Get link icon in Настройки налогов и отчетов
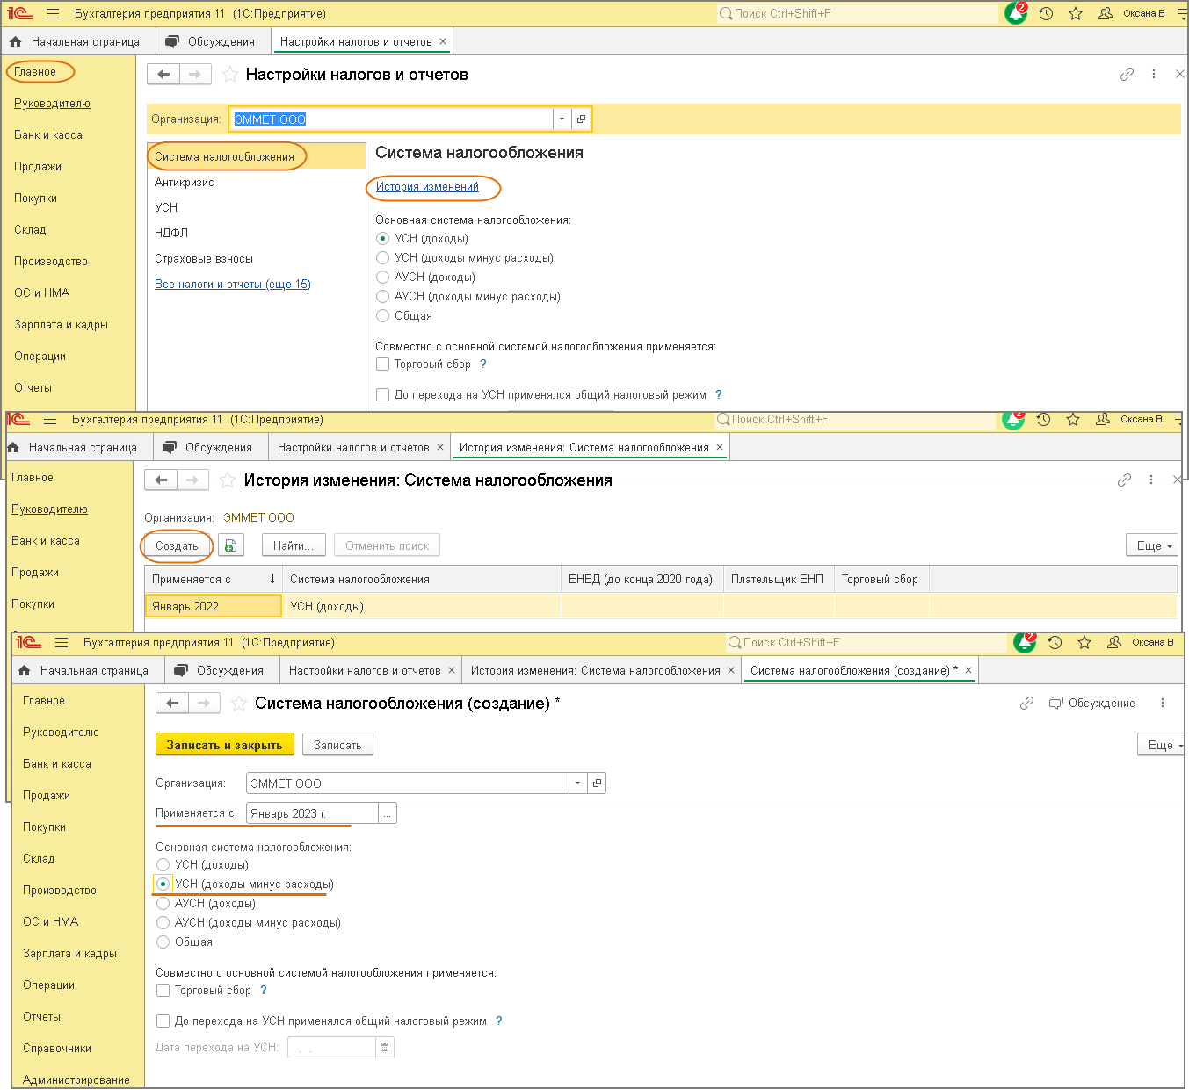Screen dimensions: 1189x1090 (1127, 75)
